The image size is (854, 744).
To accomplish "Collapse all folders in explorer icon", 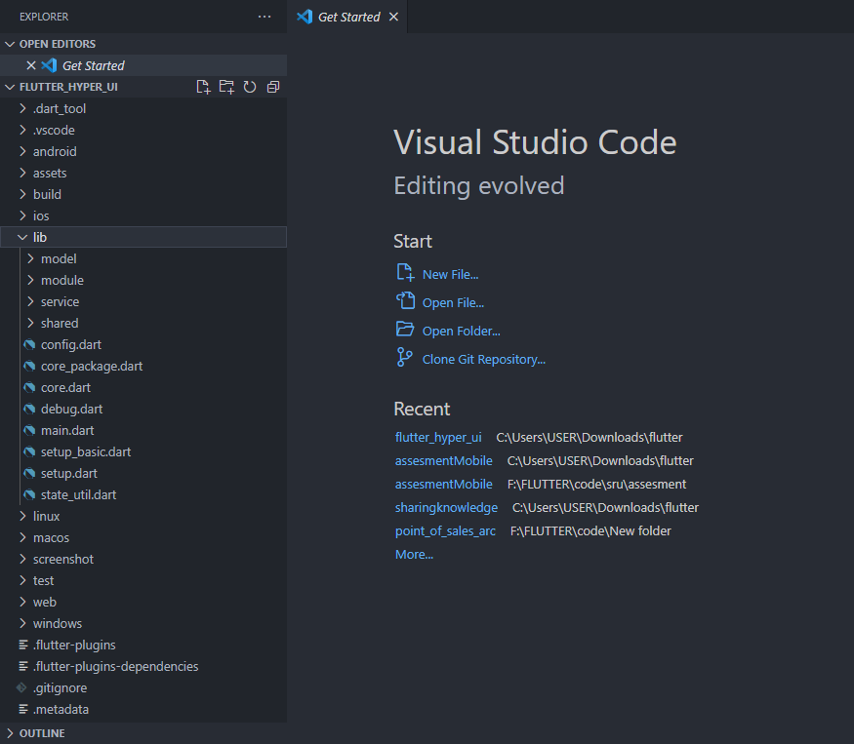I will coord(273,87).
